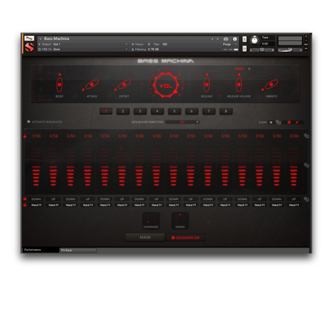The image size is (332, 332).
Task: Click the OFFSET knob
Action: (x=124, y=84)
